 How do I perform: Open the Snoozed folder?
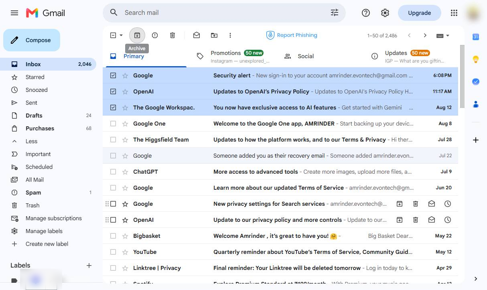48,90
